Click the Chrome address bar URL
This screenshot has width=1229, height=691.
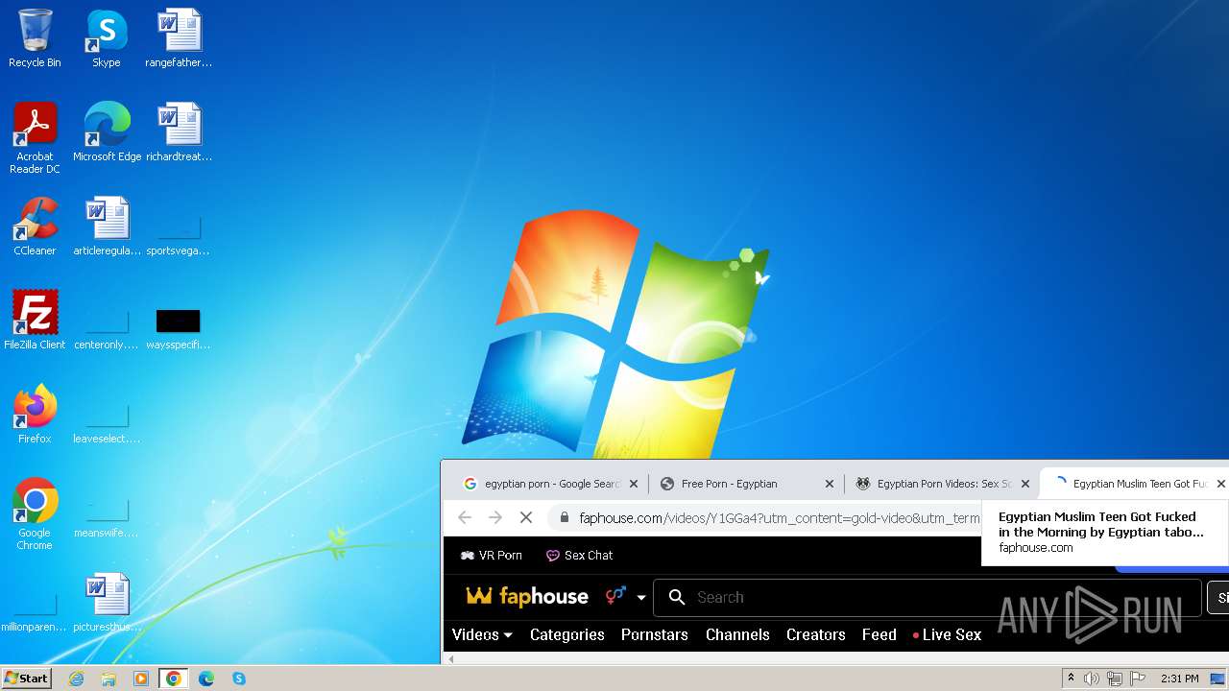pos(780,518)
